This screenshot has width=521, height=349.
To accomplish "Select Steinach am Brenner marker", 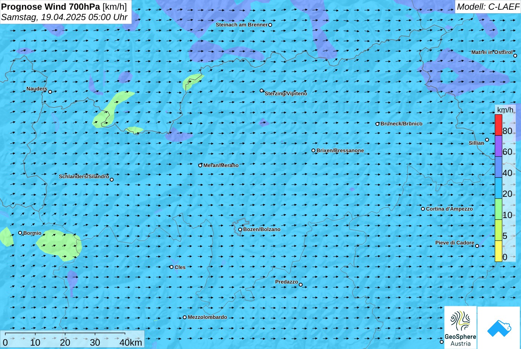I will point(270,25).
